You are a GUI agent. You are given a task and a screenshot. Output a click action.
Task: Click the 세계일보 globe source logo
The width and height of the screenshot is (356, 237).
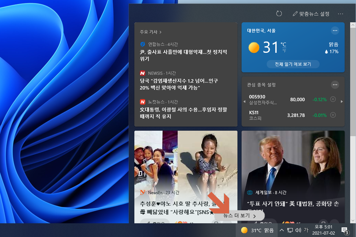(x=250, y=193)
